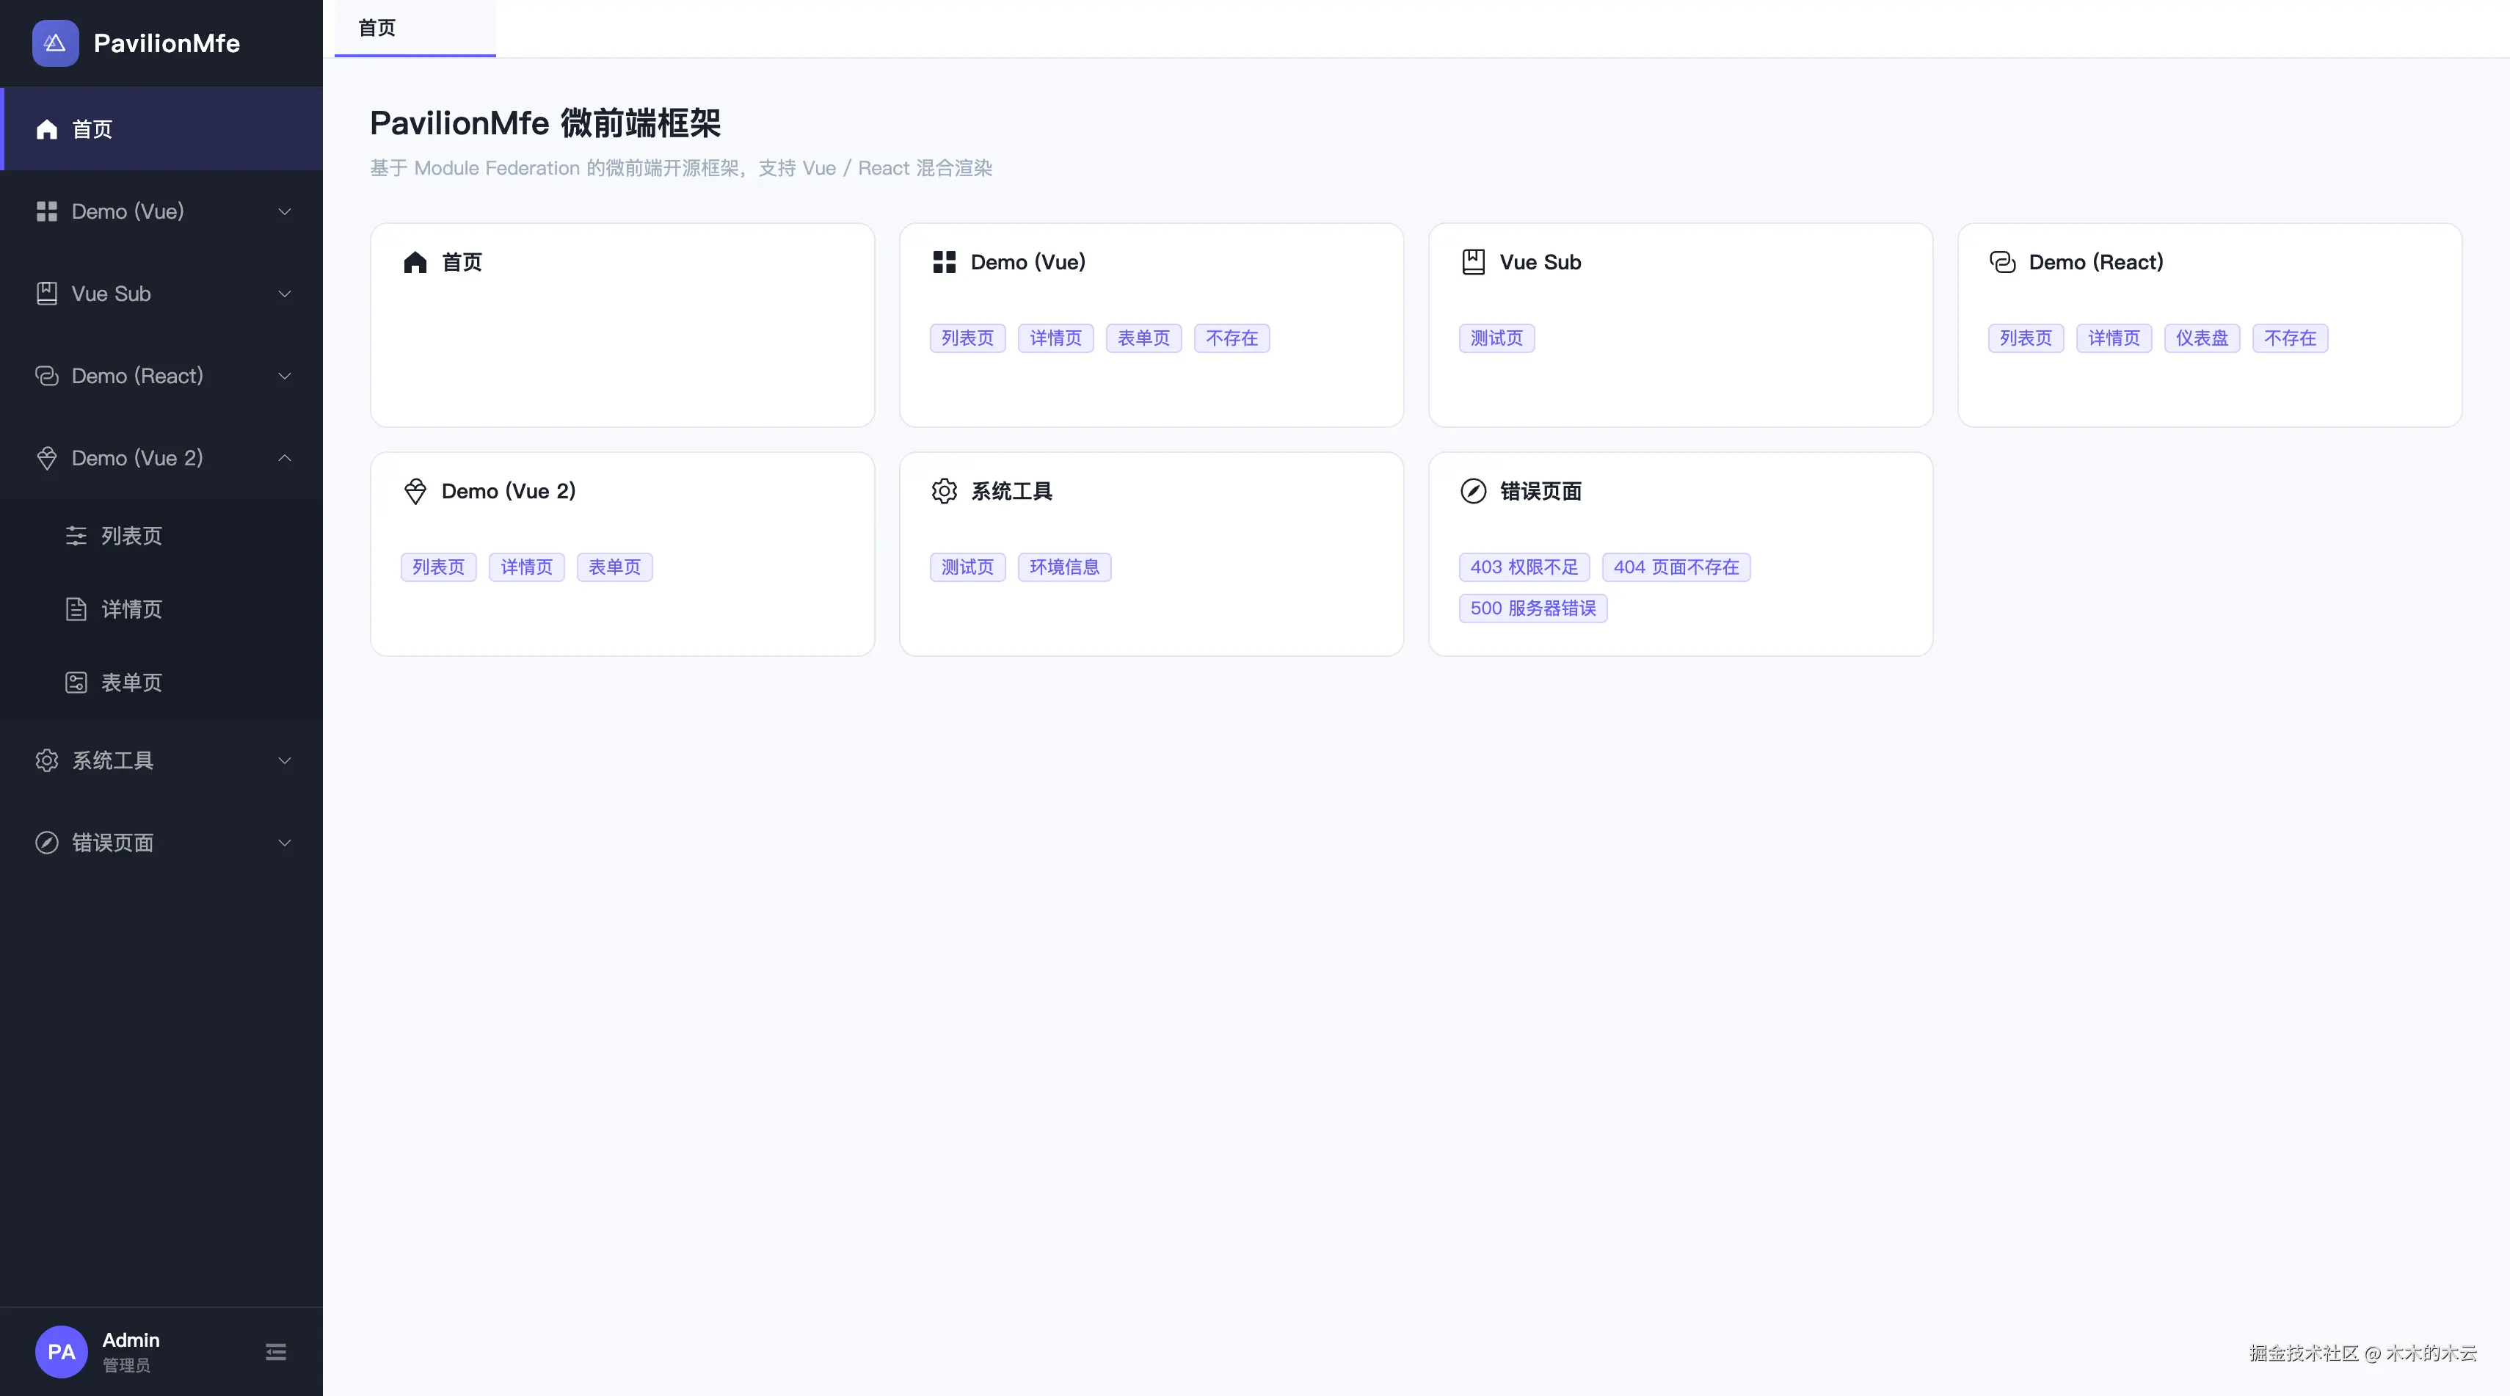The image size is (2510, 1396).
Task: Click the sliders icon beside sidebar 列表页
Action: [76, 536]
